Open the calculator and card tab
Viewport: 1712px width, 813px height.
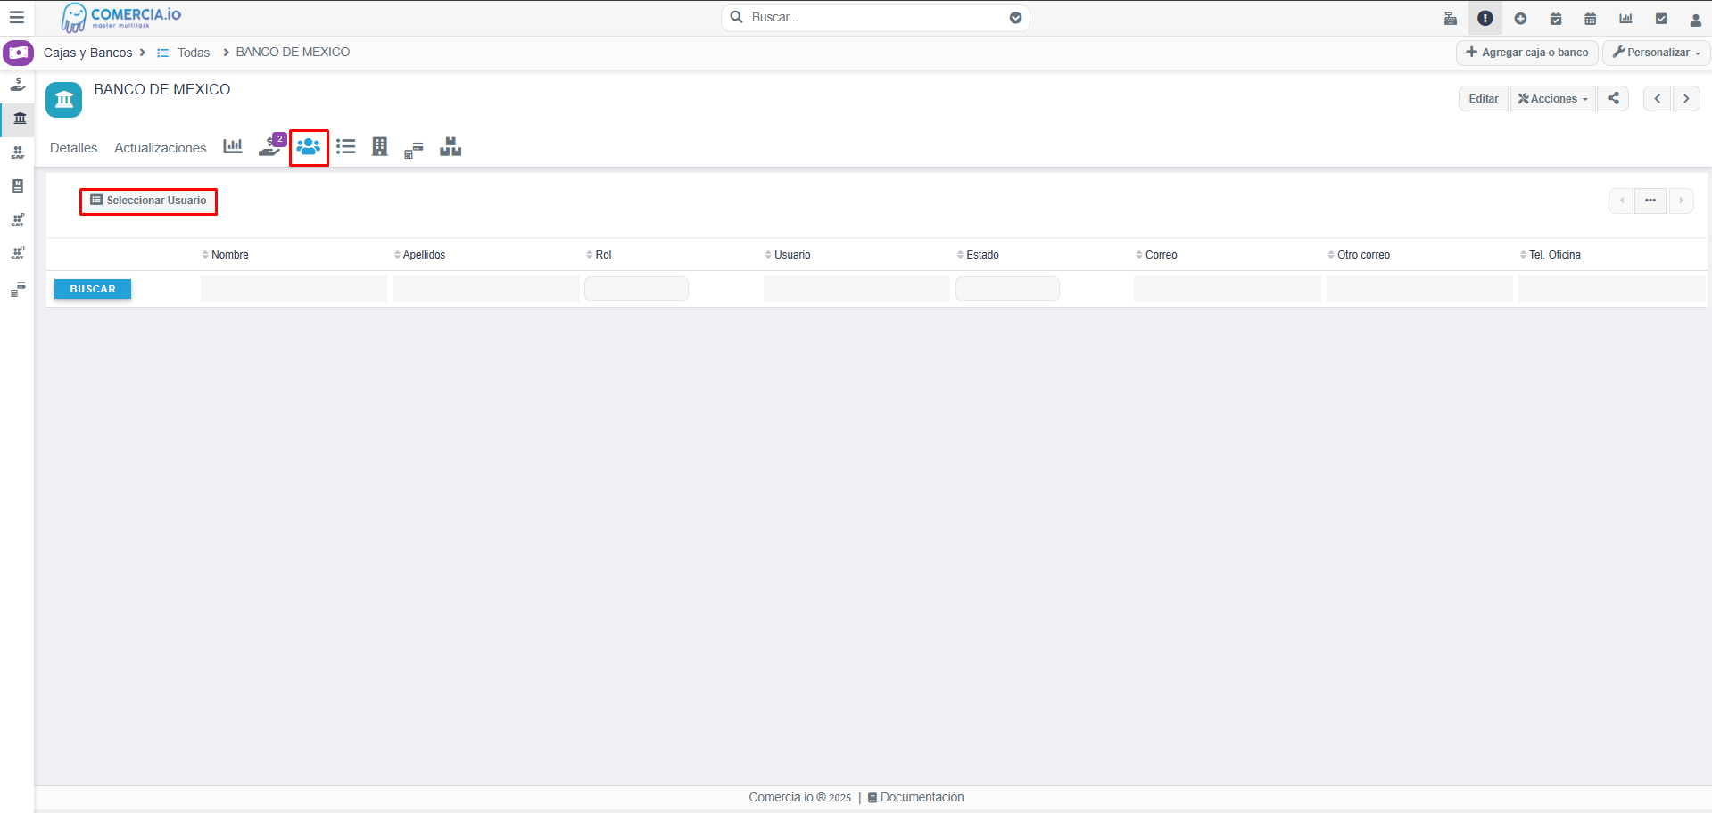pyautogui.click(x=414, y=149)
